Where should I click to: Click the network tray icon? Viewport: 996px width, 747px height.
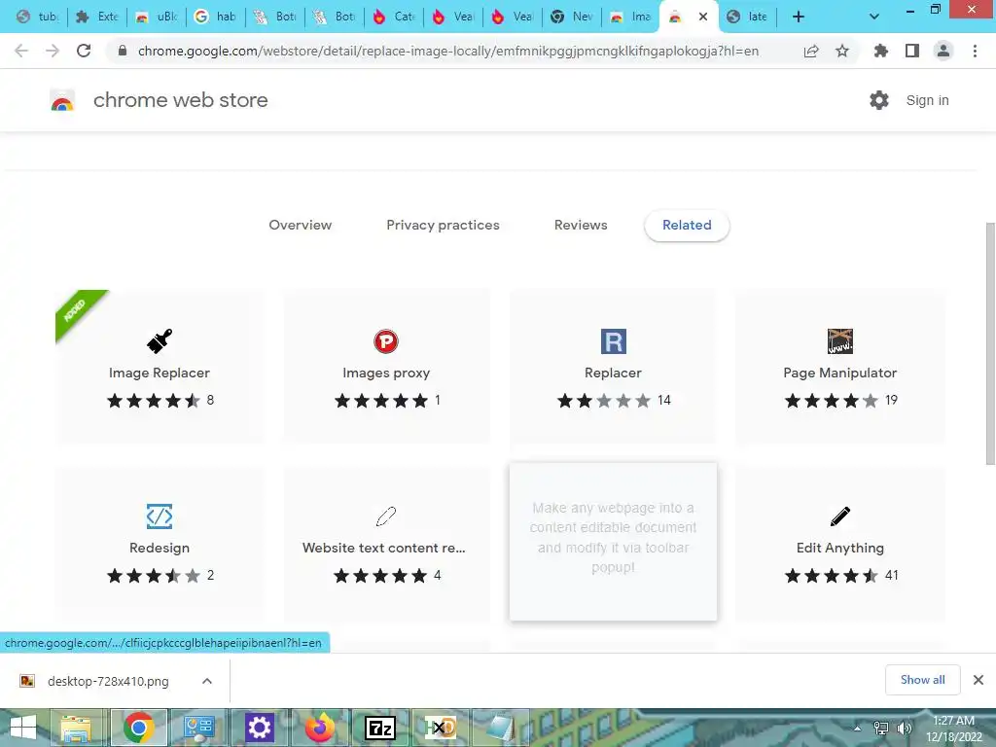[880, 729]
